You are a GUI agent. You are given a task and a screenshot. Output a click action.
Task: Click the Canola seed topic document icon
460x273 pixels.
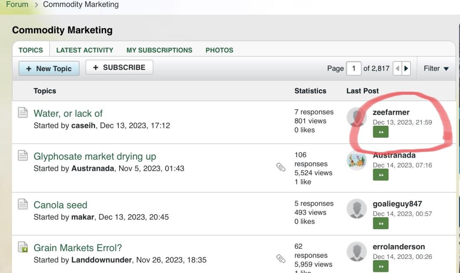tap(23, 204)
